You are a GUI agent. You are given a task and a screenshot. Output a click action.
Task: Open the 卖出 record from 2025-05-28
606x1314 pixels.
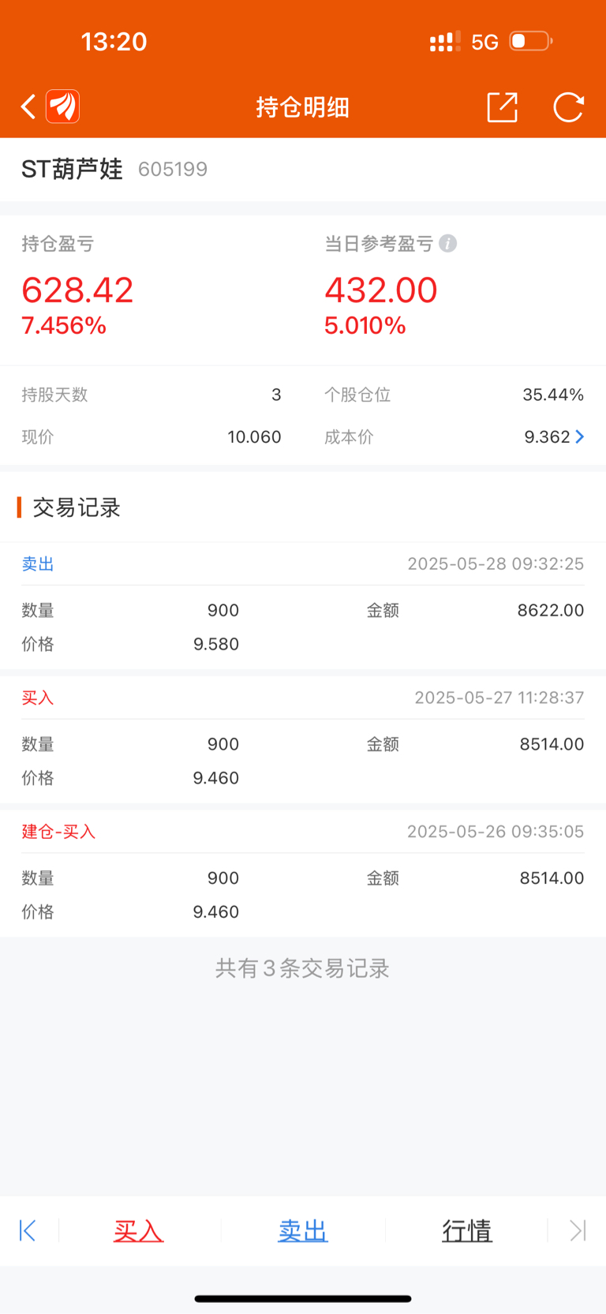(x=303, y=606)
